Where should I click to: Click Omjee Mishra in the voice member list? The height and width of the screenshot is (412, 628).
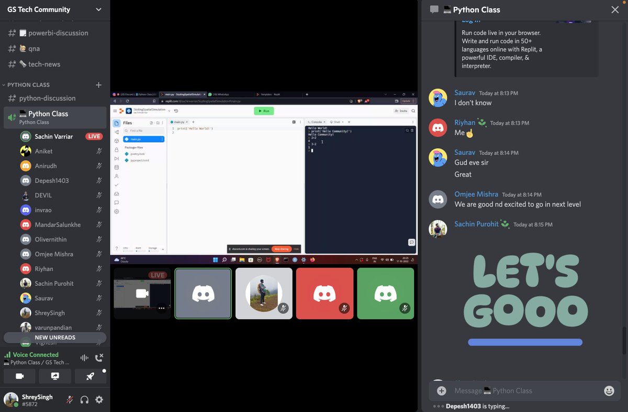(60, 254)
